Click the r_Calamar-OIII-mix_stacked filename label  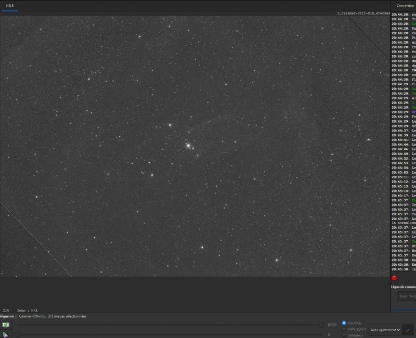(363, 13)
